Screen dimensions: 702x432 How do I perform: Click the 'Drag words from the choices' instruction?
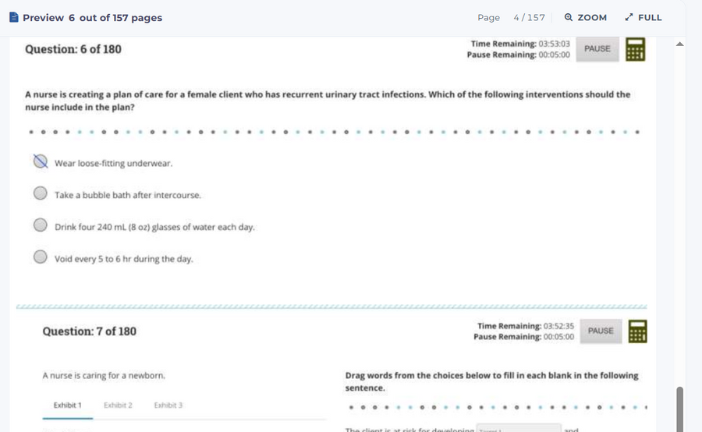(x=491, y=381)
